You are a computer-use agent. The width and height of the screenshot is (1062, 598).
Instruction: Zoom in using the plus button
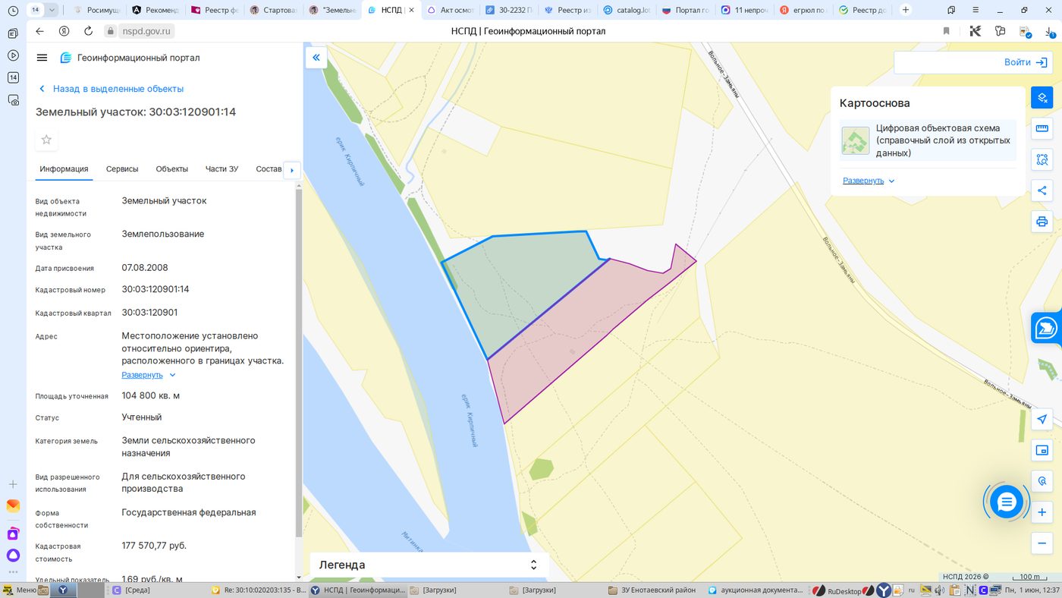pyautogui.click(x=1042, y=512)
